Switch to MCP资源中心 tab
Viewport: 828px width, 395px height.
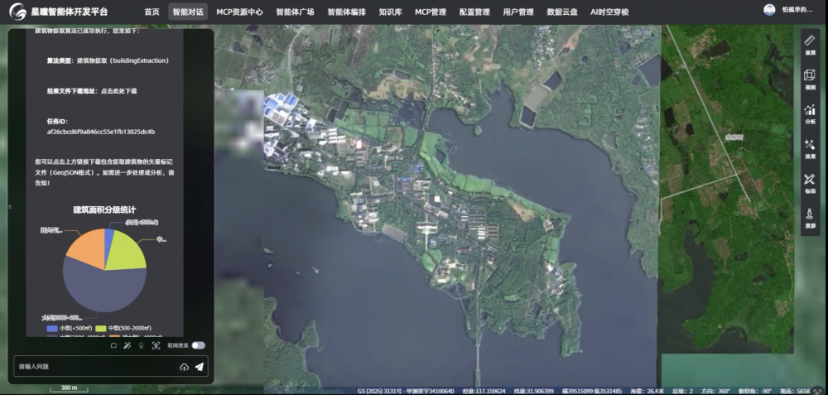click(239, 12)
